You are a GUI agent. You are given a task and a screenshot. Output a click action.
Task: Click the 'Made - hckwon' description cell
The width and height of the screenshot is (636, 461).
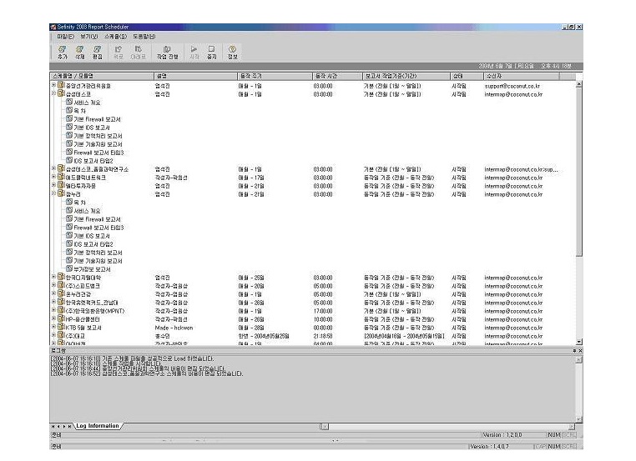click(174, 328)
